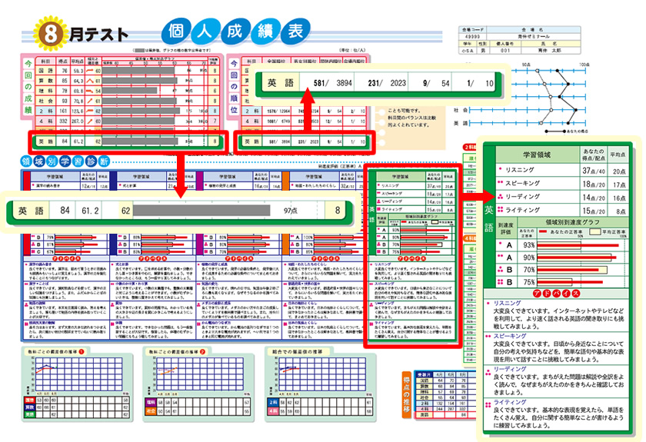Click the writing score 15点/20
646x442 pixels.
pyautogui.click(x=594, y=211)
